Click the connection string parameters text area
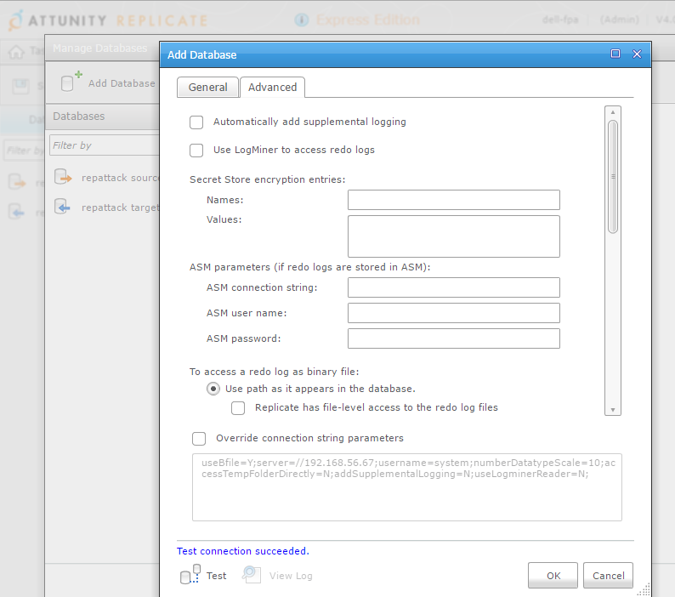675x597 pixels. click(x=407, y=487)
